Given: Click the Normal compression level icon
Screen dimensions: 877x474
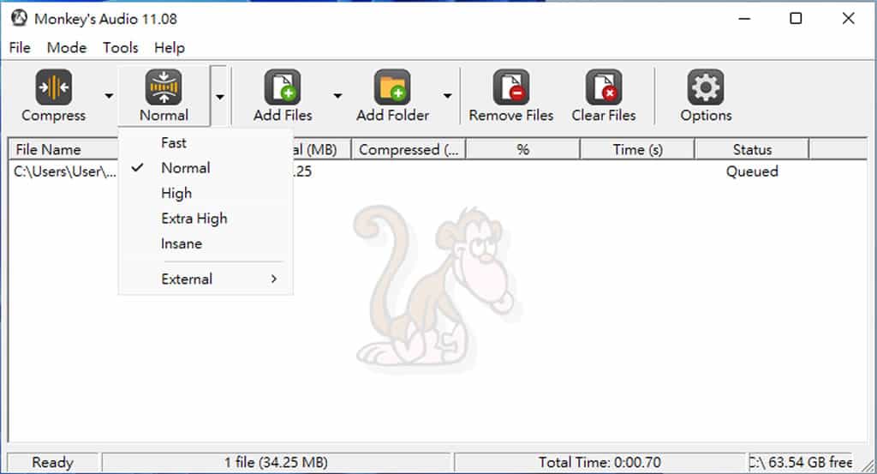Looking at the screenshot, I should [164, 87].
